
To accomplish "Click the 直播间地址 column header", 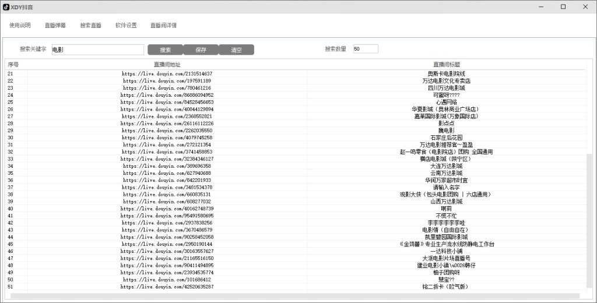I will [x=167, y=64].
